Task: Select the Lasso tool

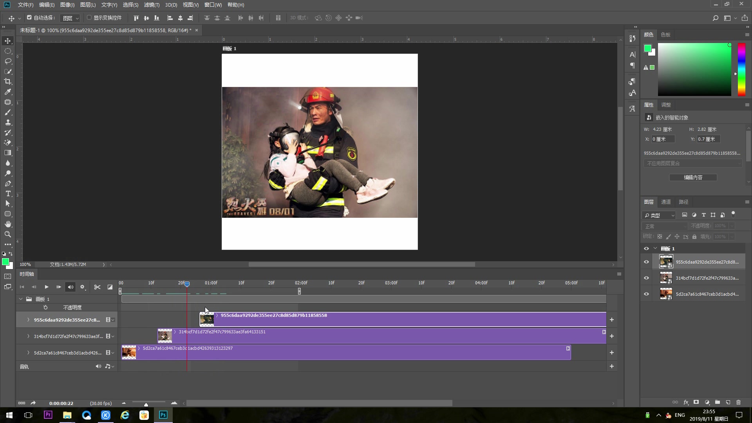Action: (x=8, y=61)
